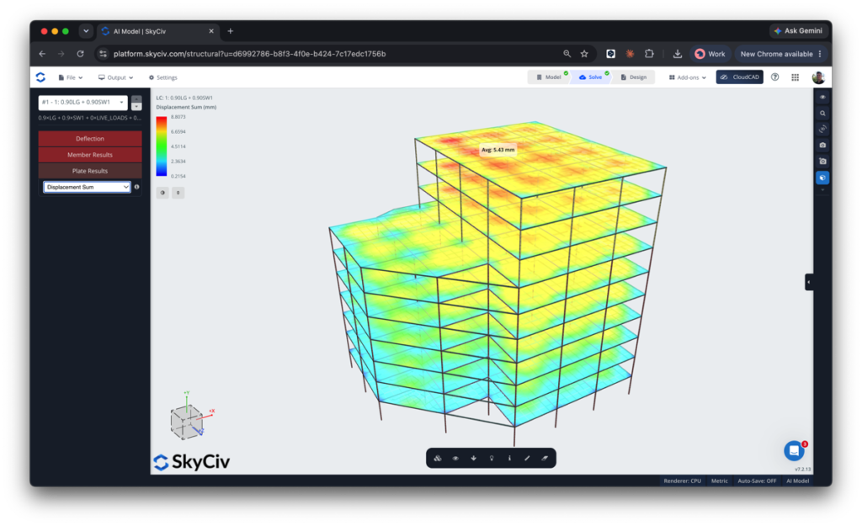Select the eraser tool in the bottom toolbar

[545, 458]
